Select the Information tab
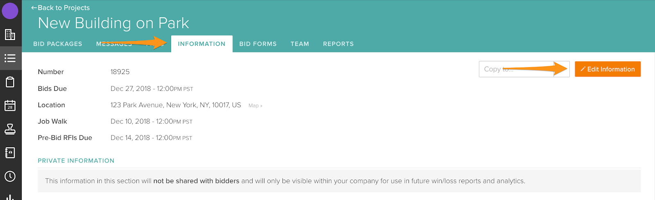Screen dimensions: 655x200 tap(201, 44)
